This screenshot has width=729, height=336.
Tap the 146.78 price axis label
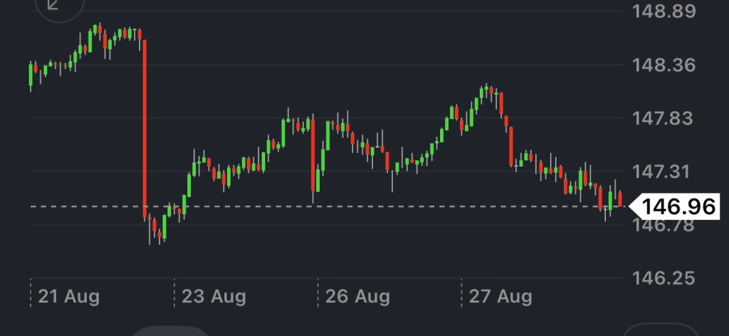click(661, 225)
